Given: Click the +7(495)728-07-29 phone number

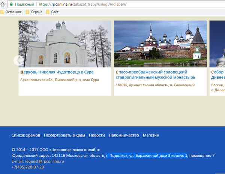Looking at the screenshot, I should (x=27, y=167).
